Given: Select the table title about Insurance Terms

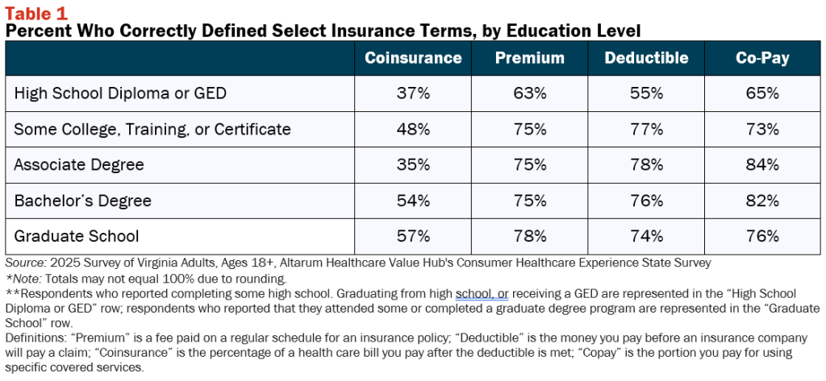Looking at the screenshot, I should coord(323,31).
